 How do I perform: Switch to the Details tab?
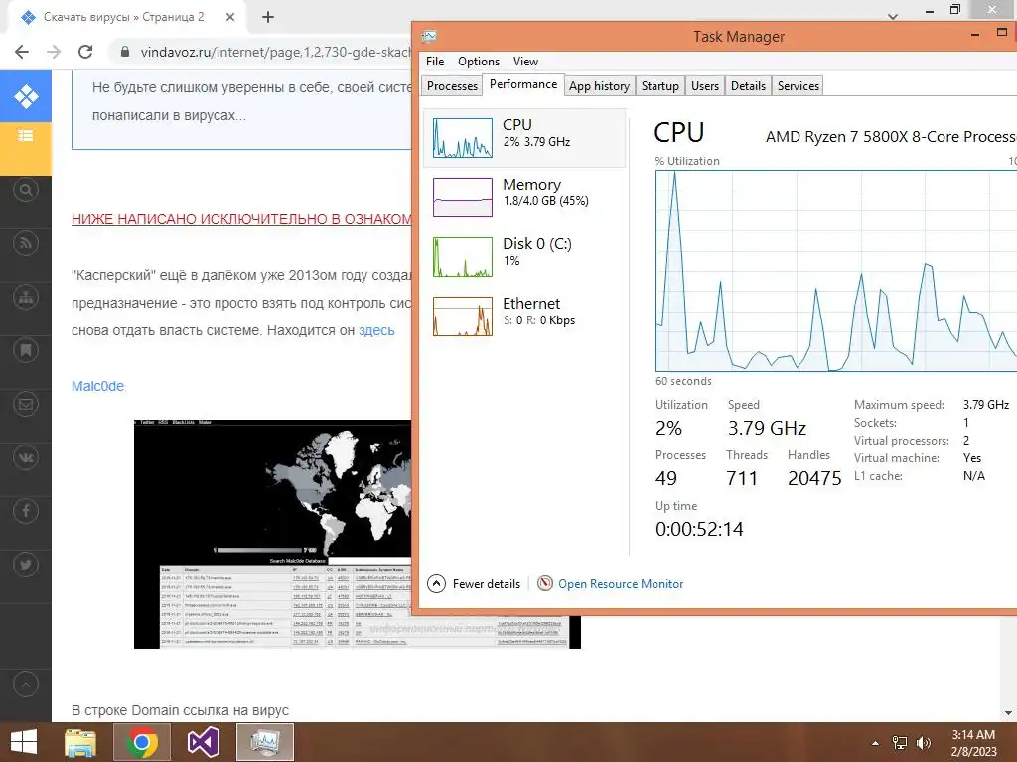click(x=748, y=86)
